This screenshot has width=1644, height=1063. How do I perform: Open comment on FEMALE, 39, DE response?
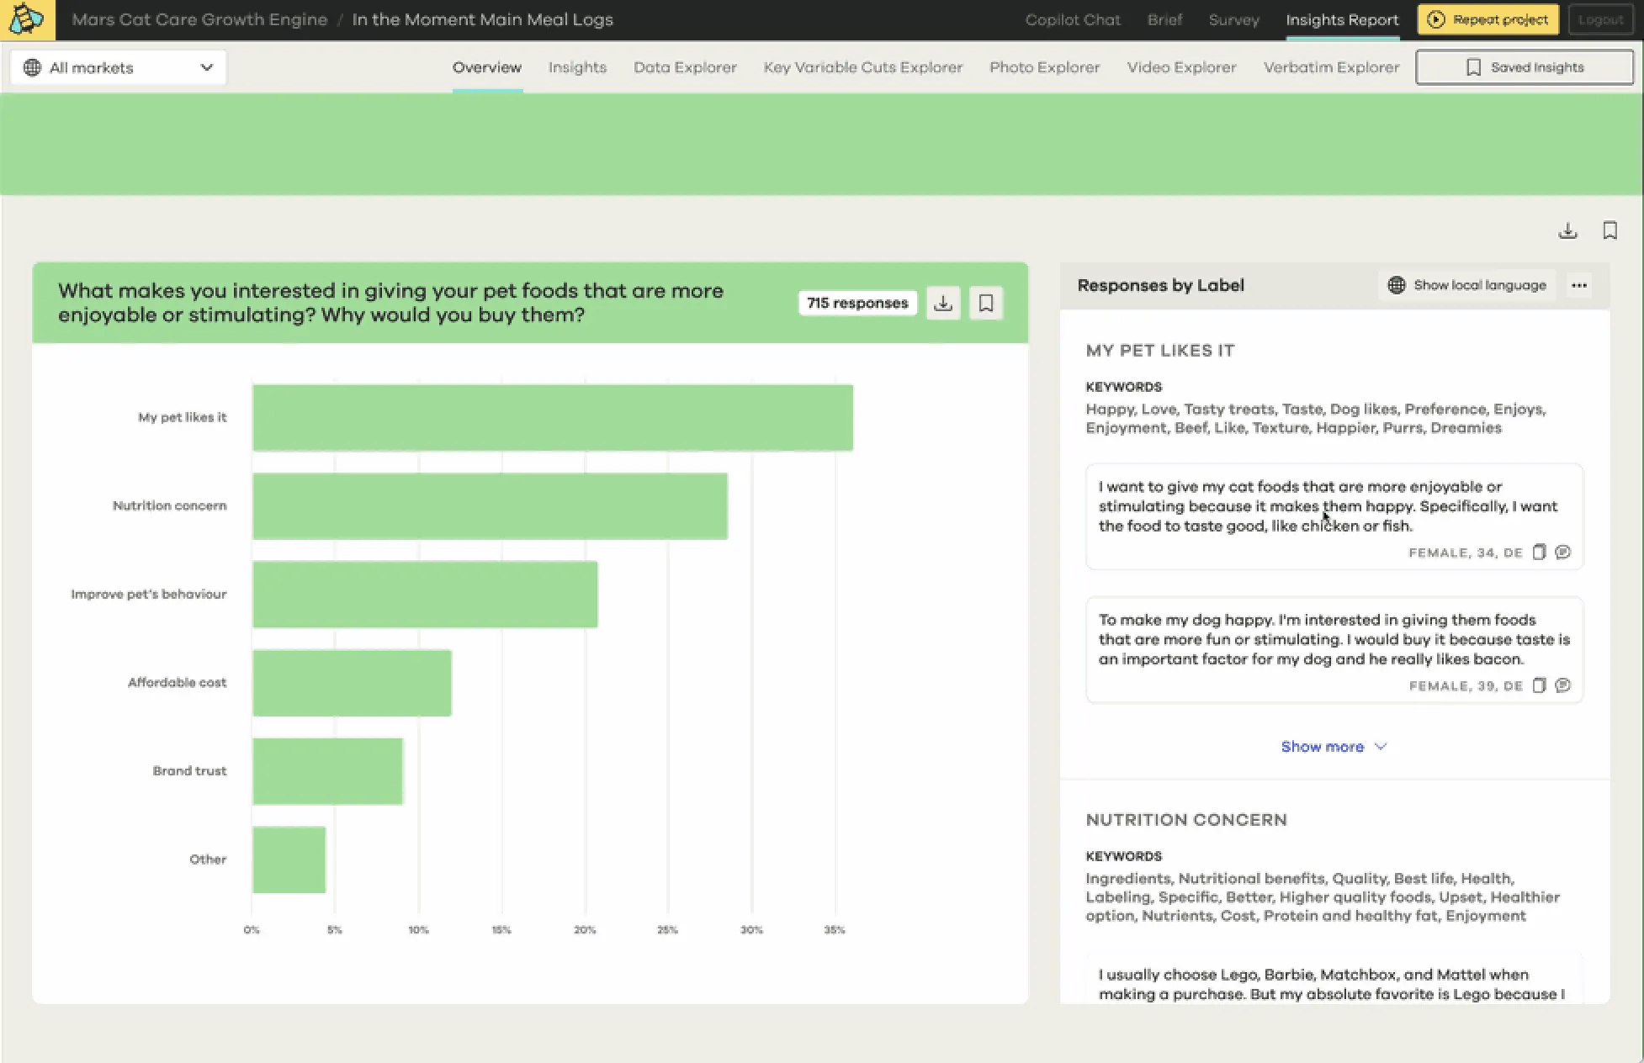click(x=1563, y=685)
